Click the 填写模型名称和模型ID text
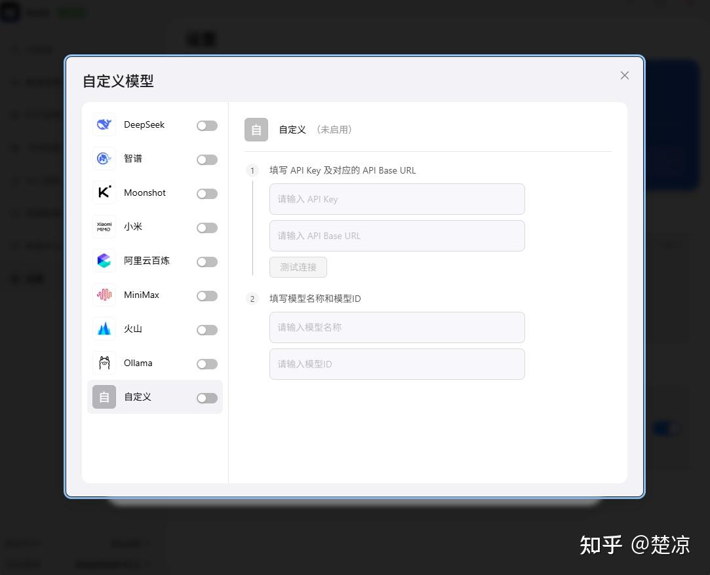 pyautogui.click(x=315, y=299)
